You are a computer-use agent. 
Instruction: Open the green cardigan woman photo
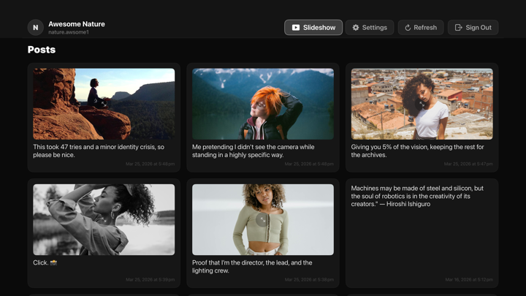[x=263, y=219]
